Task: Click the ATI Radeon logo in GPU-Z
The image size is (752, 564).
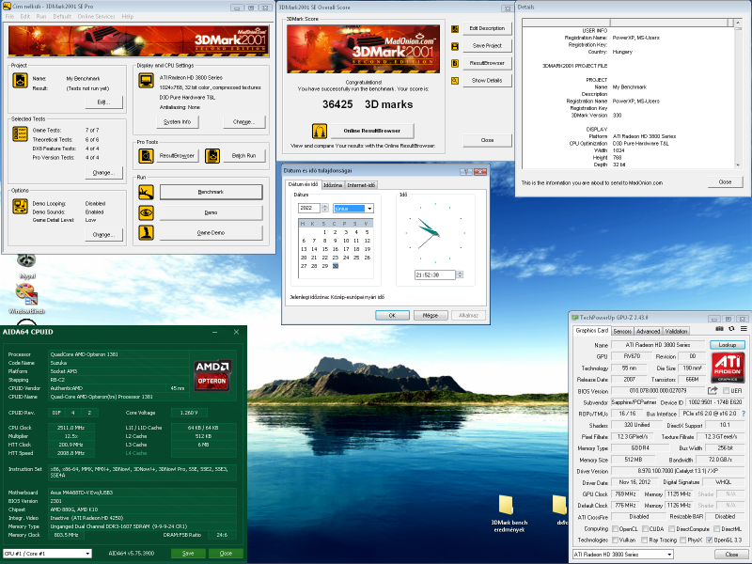Action: [x=728, y=368]
